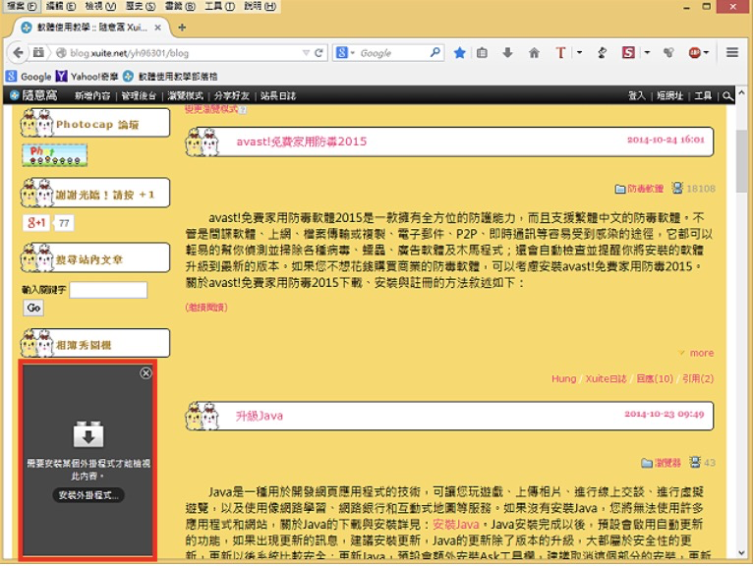Screen dimensions: 753x566
Task: Expand the address bar history dropdown arrow
Action: tap(306, 53)
